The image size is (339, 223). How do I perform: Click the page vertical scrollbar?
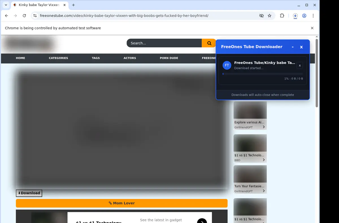pos(317,73)
